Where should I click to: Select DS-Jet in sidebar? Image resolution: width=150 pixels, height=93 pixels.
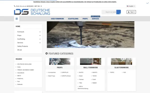pyautogui.click(x=19, y=50)
